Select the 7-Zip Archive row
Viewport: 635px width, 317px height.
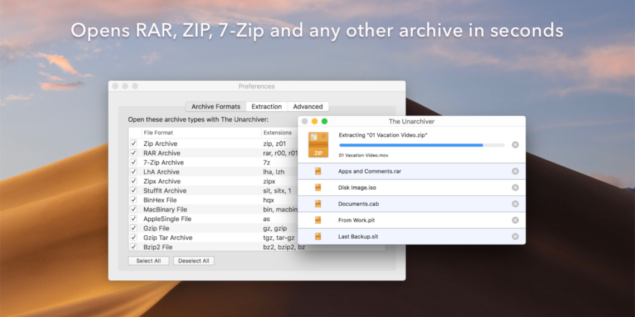[x=163, y=162]
